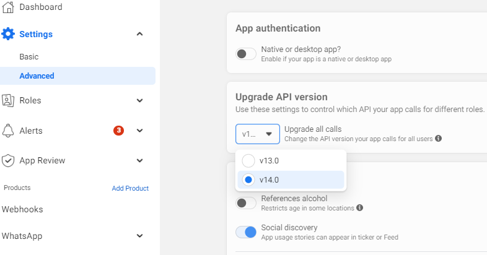
Task: Select the v13.0 radio option
Action: click(x=248, y=161)
